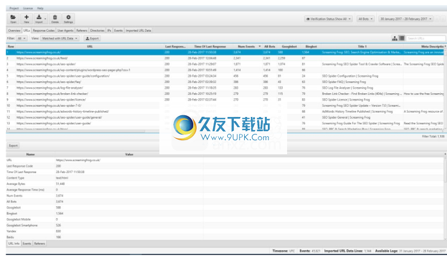
Task: Click the Export button above the Name/Value panel
Action: (13, 145)
